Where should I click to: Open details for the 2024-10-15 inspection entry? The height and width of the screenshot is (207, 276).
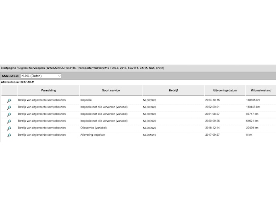(9, 100)
